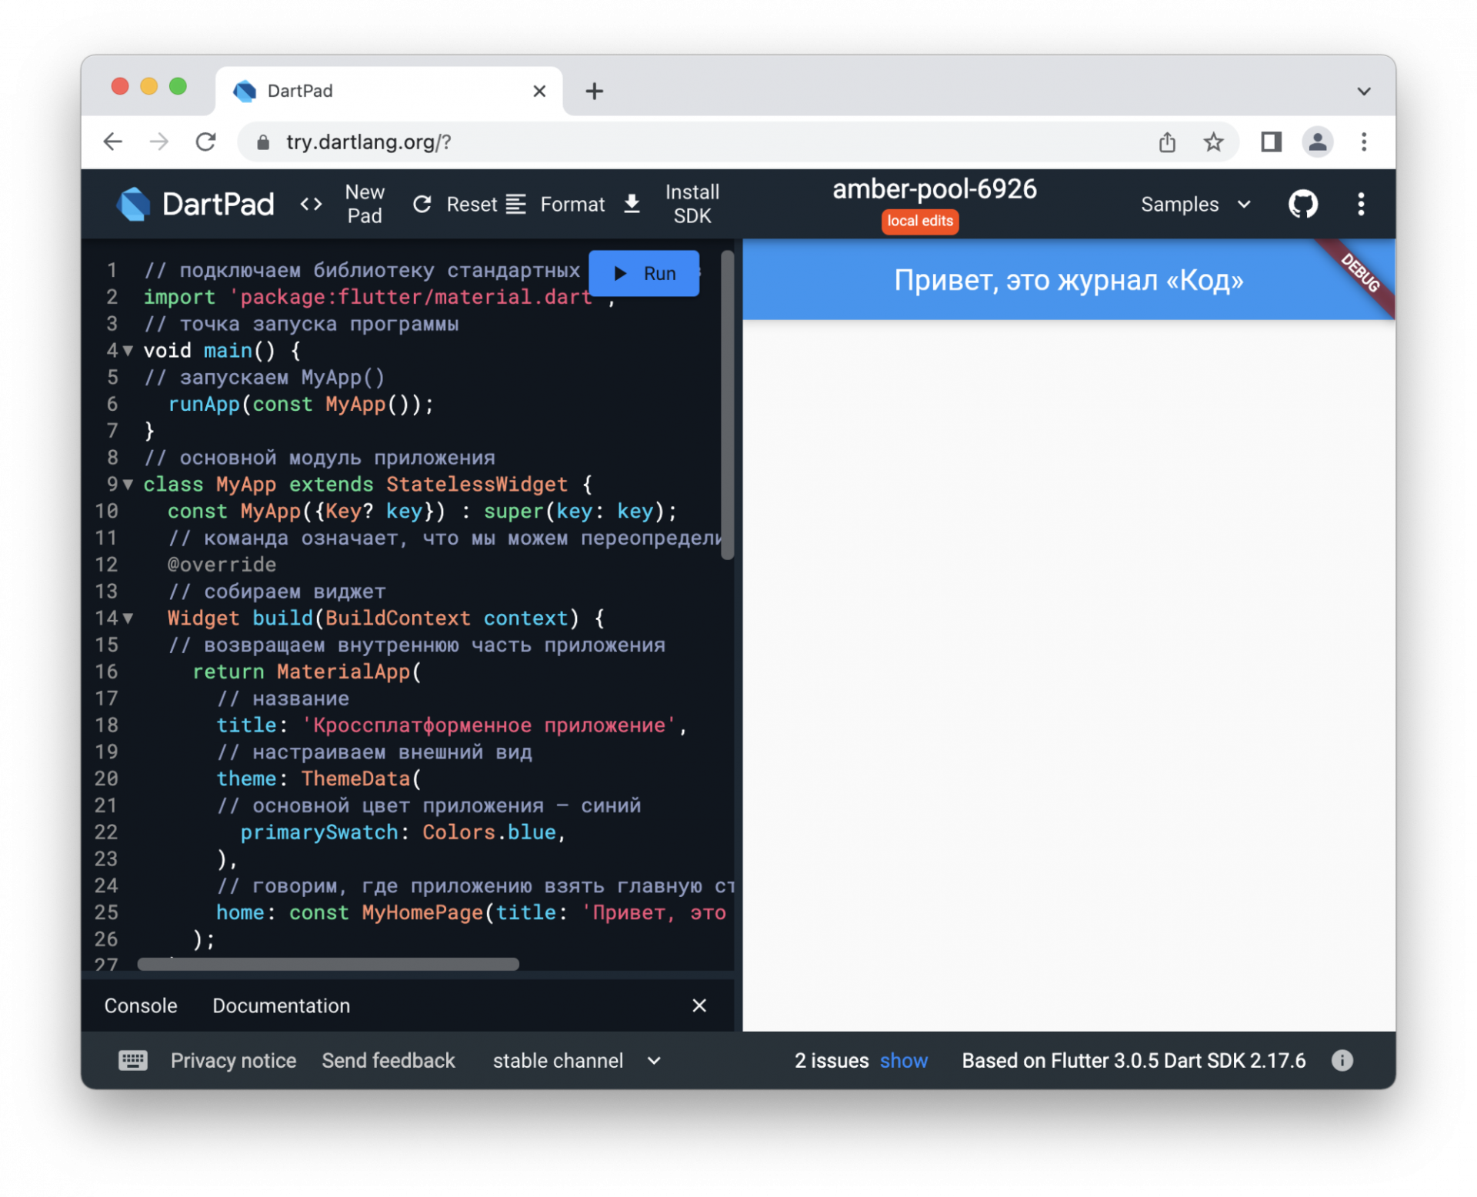Click the GitHub icon
1477x1197 pixels.
[x=1305, y=203]
